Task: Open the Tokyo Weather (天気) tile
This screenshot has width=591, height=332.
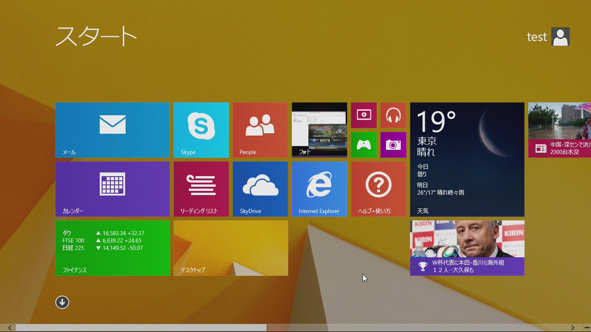Action: click(467, 160)
